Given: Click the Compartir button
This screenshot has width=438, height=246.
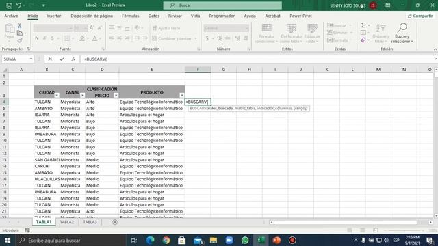Looking at the screenshot, I should tap(420, 16).
